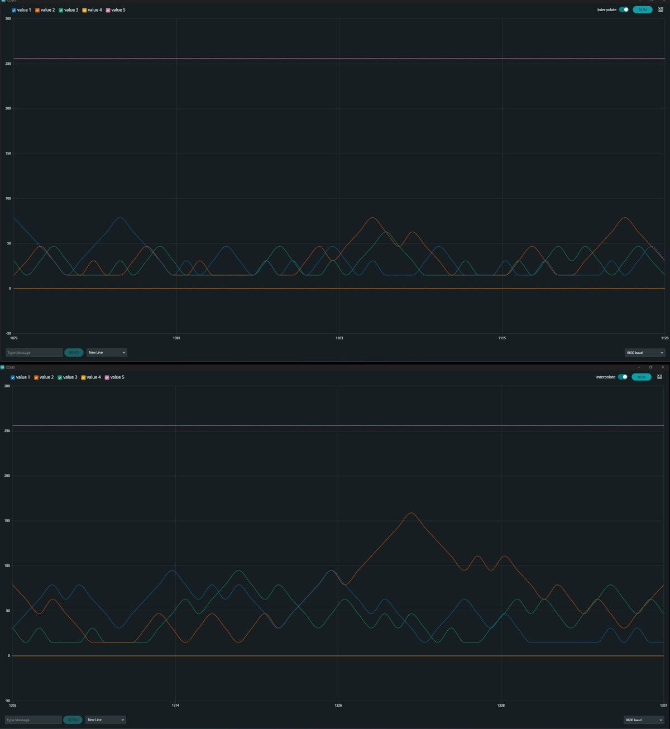Close the lower COM5 plotter window

point(663,367)
